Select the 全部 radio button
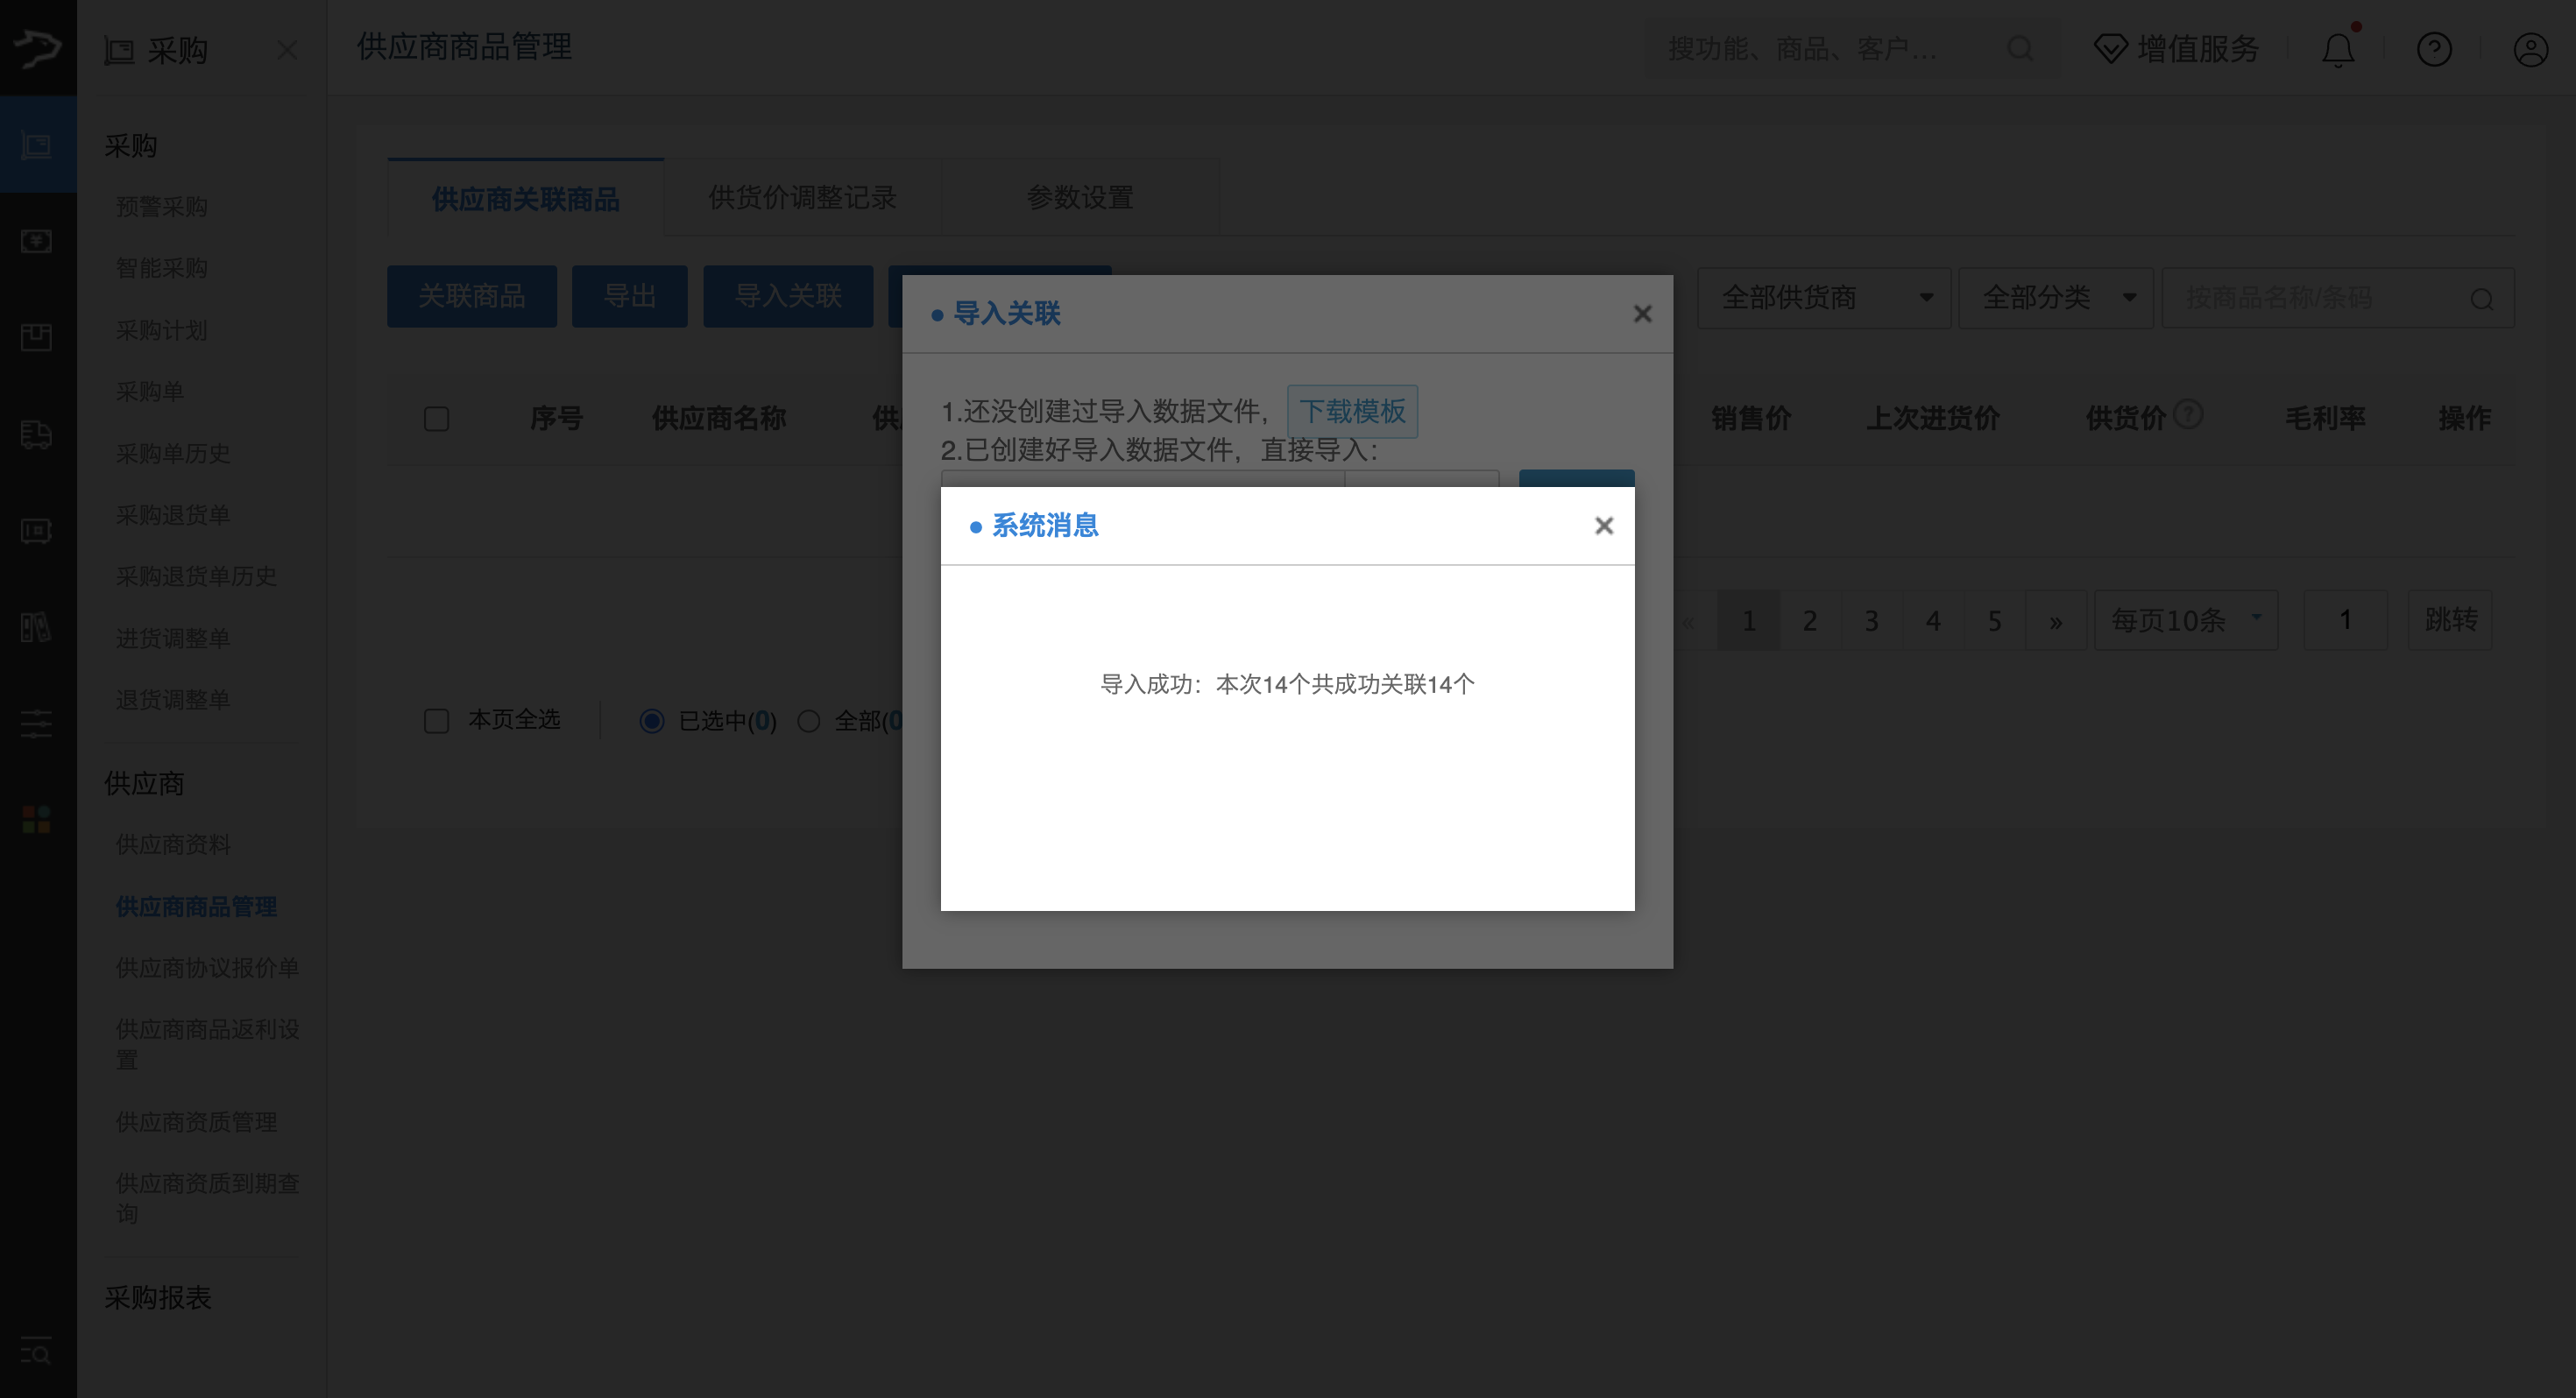Screen dimensions: 2576x1398 809,721
